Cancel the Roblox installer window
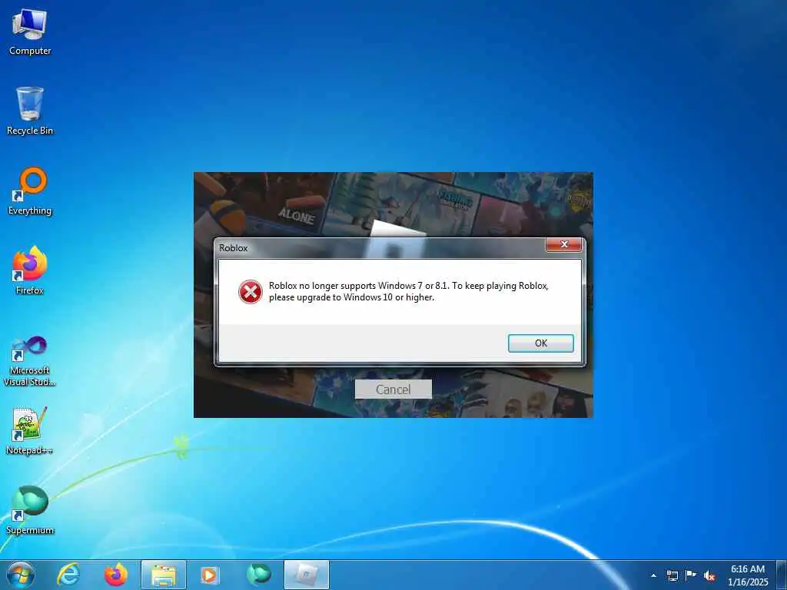 point(393,389)
